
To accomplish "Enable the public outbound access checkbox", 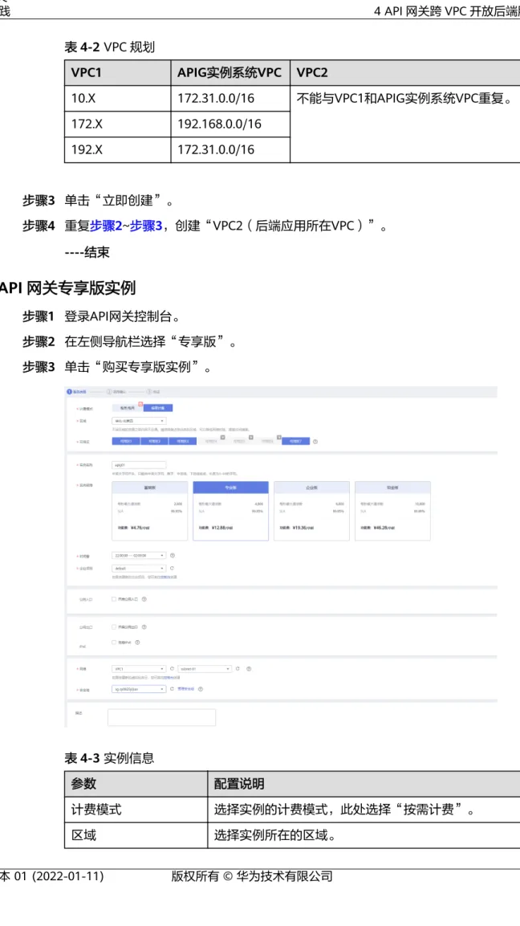I will (114, 626).
